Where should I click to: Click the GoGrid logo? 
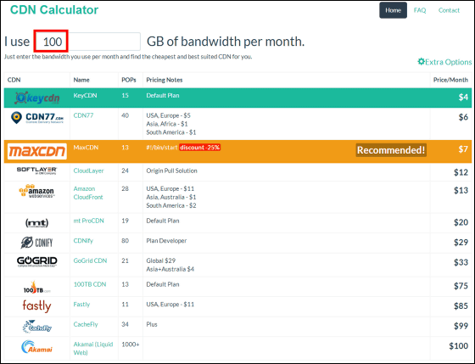(x=37, y=261)
